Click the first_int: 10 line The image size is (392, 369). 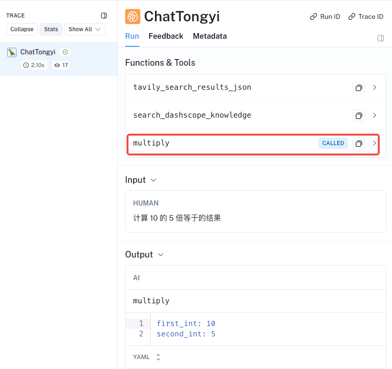[186, 324]
